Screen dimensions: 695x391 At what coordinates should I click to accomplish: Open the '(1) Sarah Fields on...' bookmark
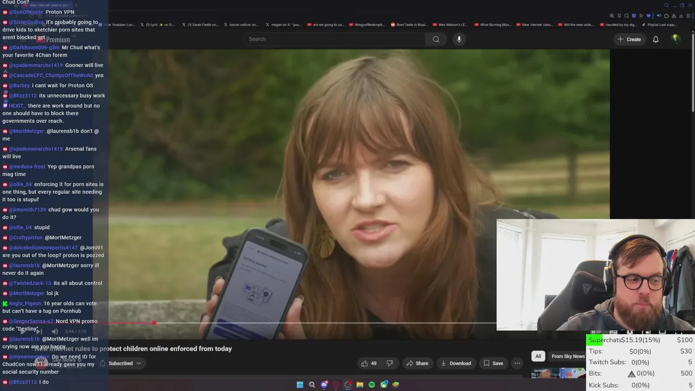(x=200, y=24)
